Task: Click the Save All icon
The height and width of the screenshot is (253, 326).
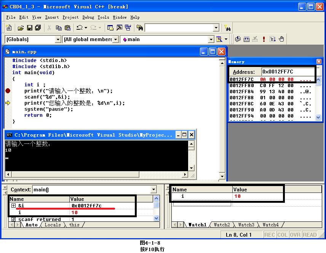Action: [38, 28]
